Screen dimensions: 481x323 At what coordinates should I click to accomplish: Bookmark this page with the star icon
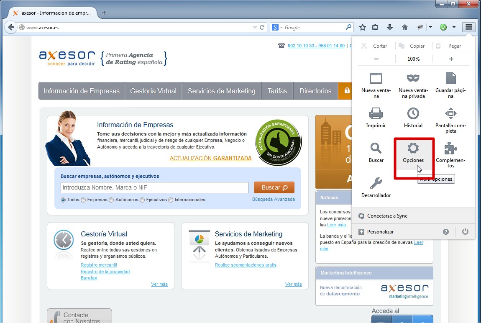tap(363, 27)
